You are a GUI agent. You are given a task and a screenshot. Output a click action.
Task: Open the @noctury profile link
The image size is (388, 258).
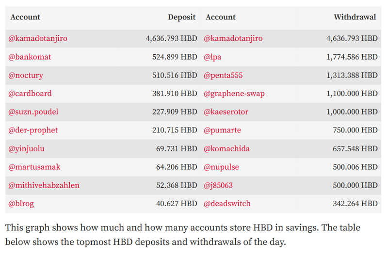[26, 75]
